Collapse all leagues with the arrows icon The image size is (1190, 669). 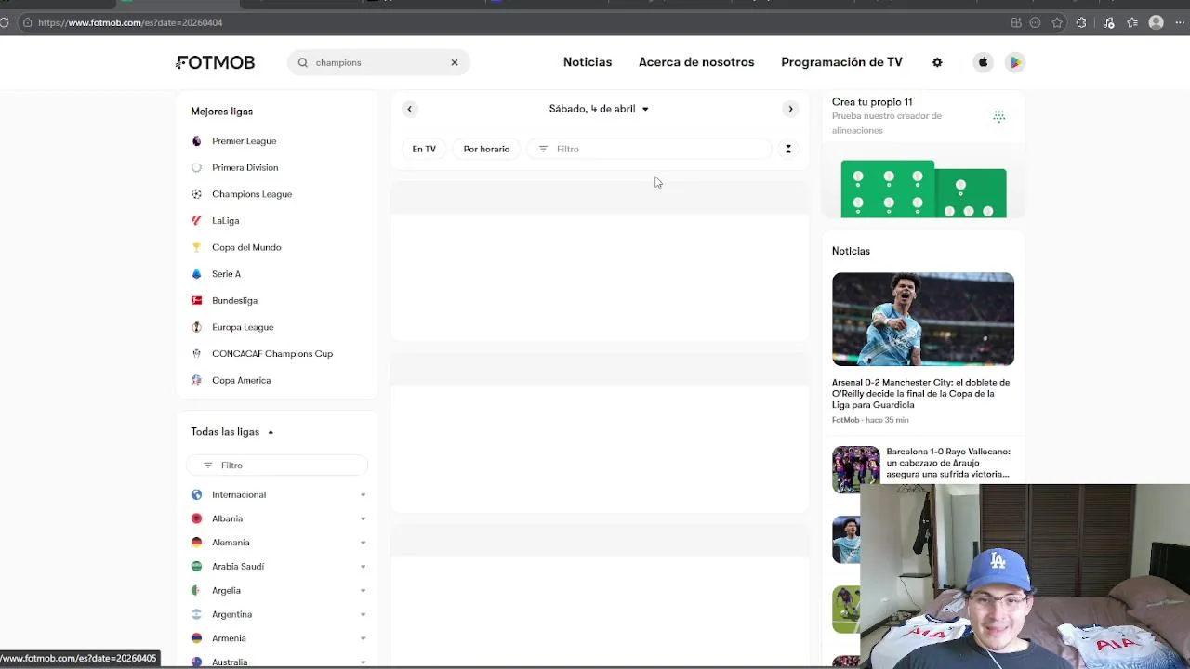[x=788, y=149]
